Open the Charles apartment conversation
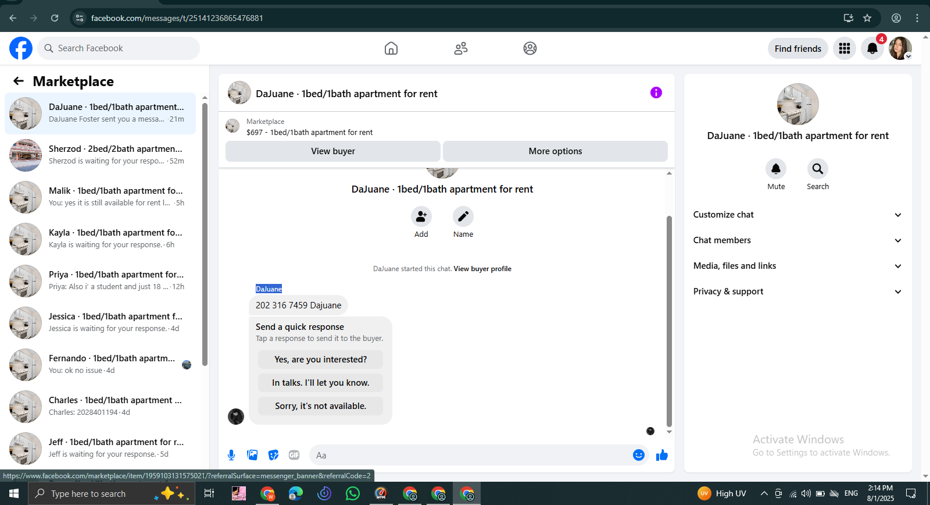The height and width of the screenshot is (505, 930). coord(100,407)
